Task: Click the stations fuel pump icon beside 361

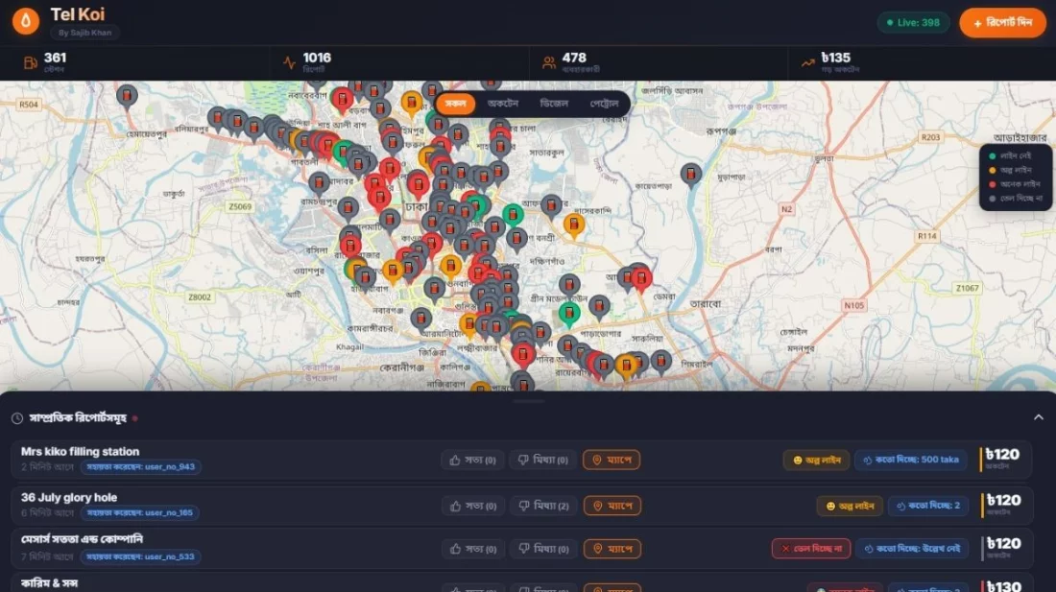Action: tap(30, 63)
